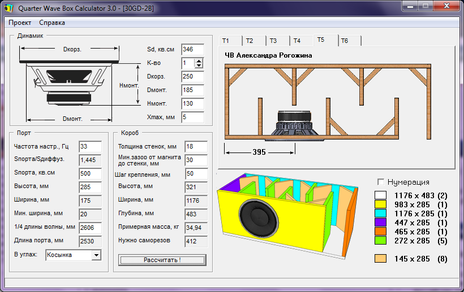Viewport: 464px width, 292px height.
Task: Close the Quarter Wave Box Calculator window
Action: click(x=446, y=6)
